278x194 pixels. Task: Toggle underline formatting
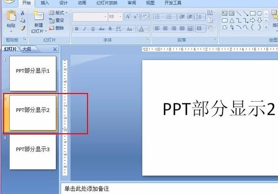click(x=93, y=29)
